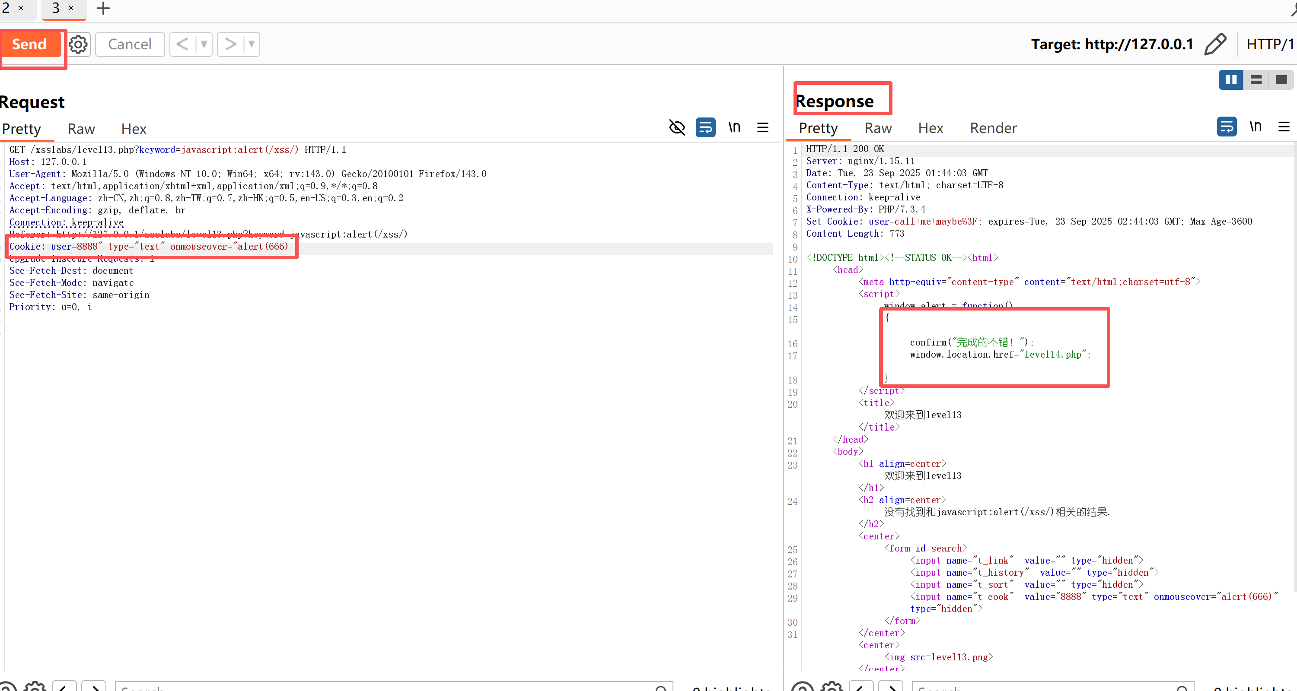Viewport: 1297px width, 691px height.
Task: Click the Sec-Fetch-Mode: navigate header
Action: (71, 282)
